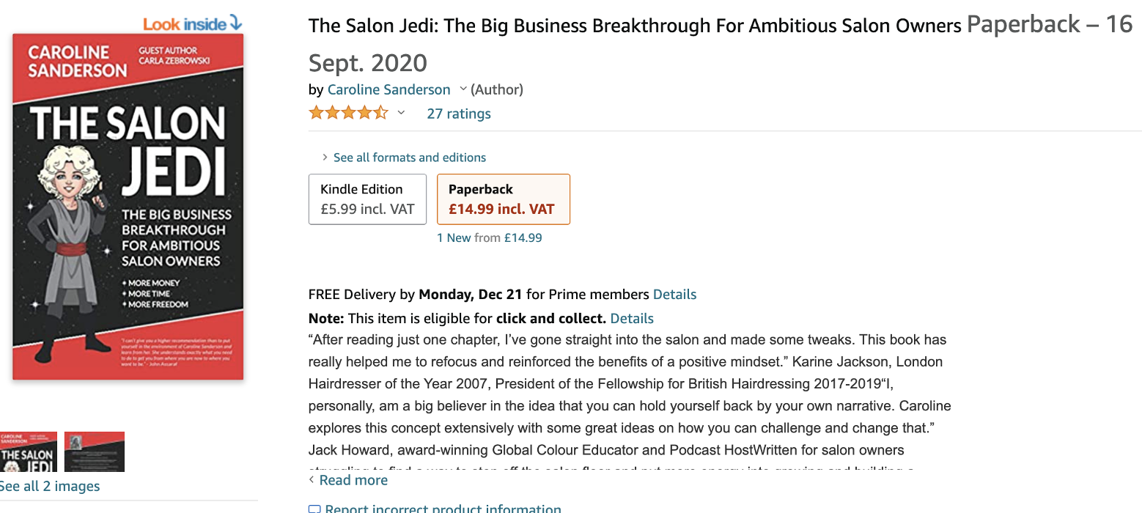Image resolution: width=1142 pixels, height=513 pixels.
Task: Open the author dropdown chevron beside Caroline Sanderson
Action: coord(463,89)
